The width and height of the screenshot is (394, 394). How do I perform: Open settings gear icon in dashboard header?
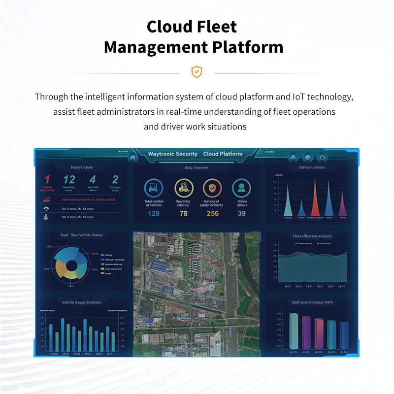point(322,158)
